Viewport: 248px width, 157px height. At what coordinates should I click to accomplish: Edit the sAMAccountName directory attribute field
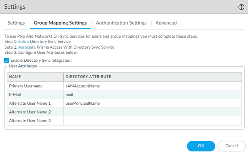[x=152, y=86]
